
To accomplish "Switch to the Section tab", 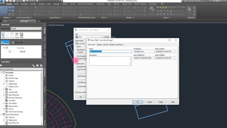I will (x=106, y=45).
